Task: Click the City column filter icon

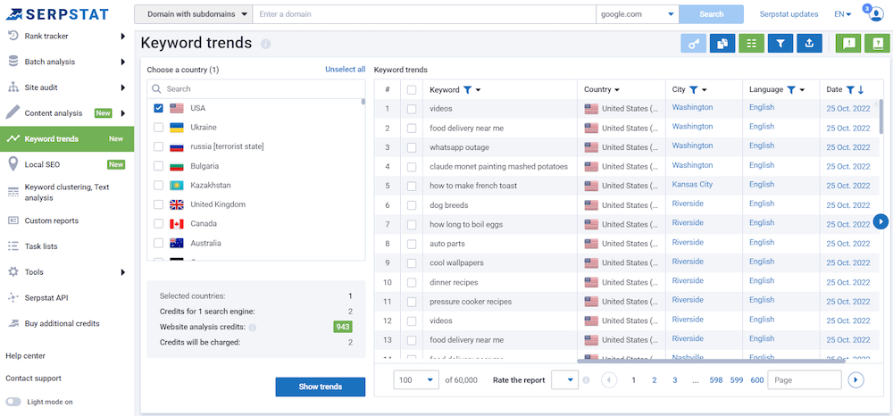Action: [x=693, y=90]
